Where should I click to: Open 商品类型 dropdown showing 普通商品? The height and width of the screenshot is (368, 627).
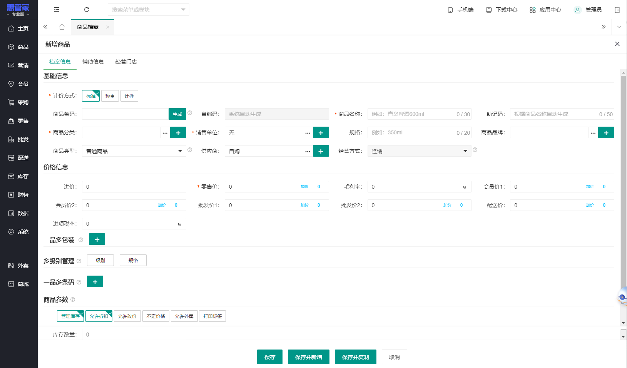pos(134,151)
